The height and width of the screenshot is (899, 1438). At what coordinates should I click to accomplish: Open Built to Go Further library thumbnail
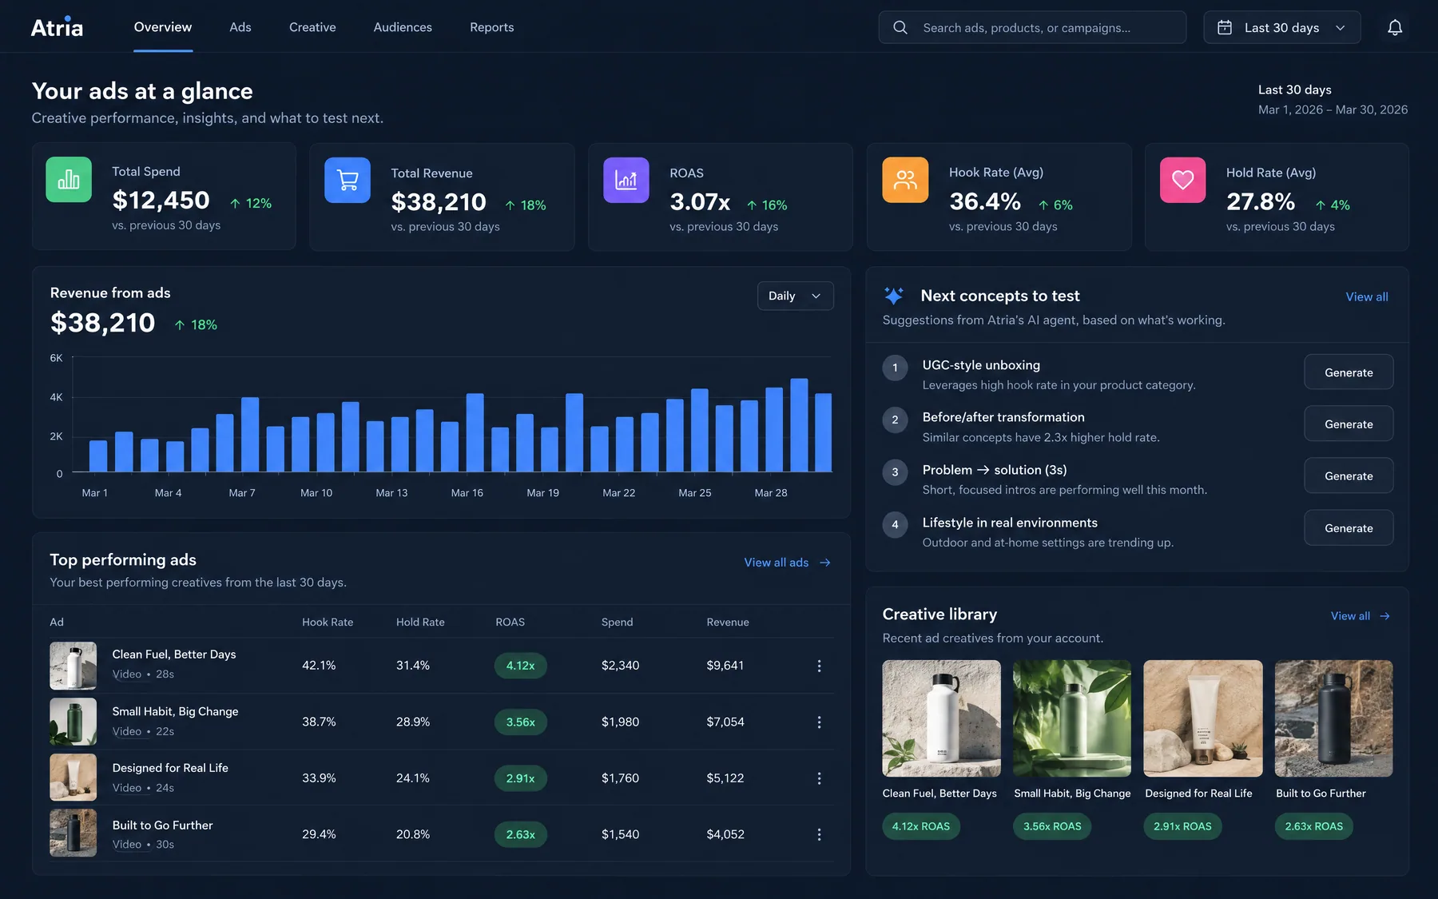[x=1333, y=718]
